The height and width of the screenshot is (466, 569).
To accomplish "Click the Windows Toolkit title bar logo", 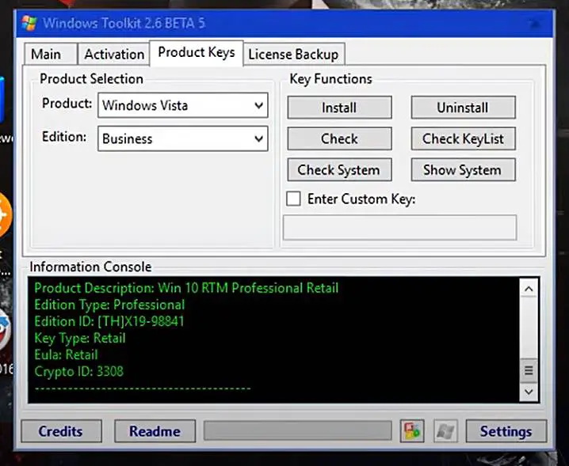I will coord(29,23).
